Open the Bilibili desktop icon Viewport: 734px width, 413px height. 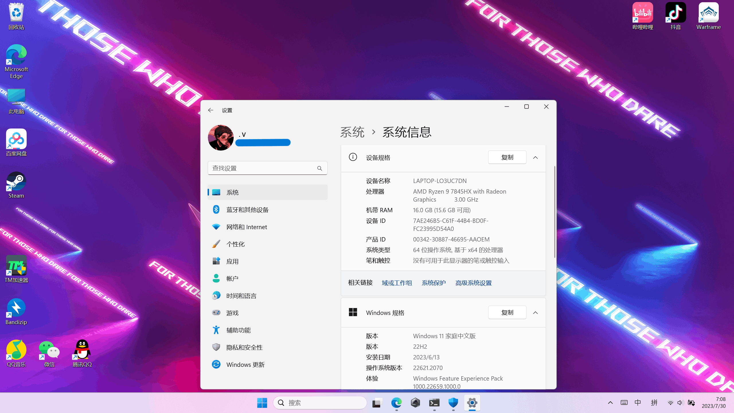(x=643, y=16)
